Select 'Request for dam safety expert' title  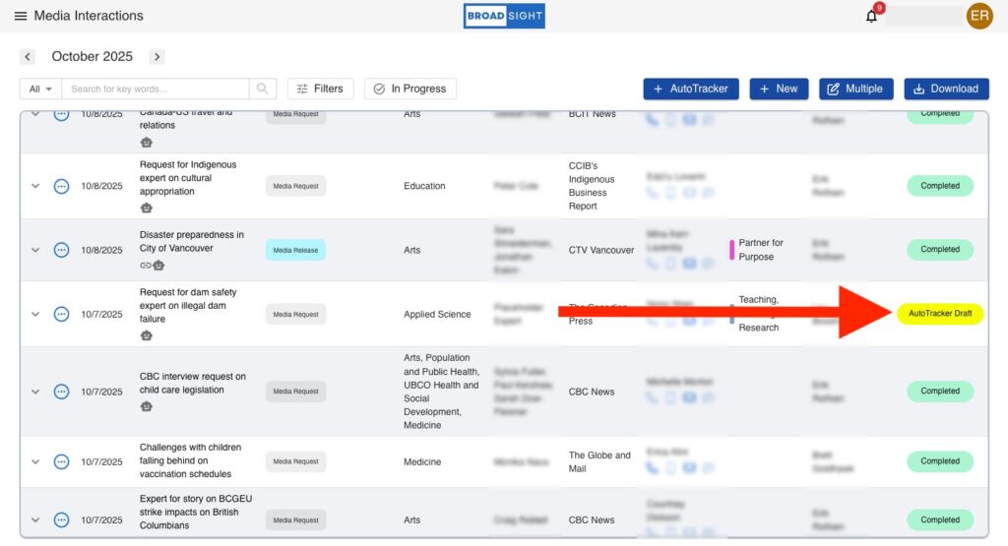188,306
